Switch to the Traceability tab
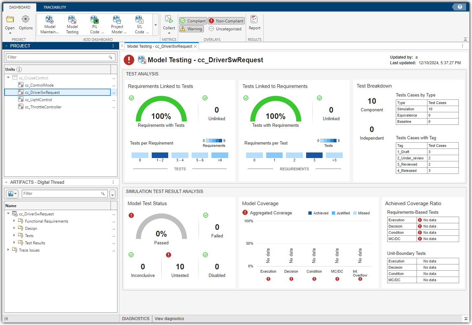The height and width of the screenshot is (325, 472). (55, 7)
